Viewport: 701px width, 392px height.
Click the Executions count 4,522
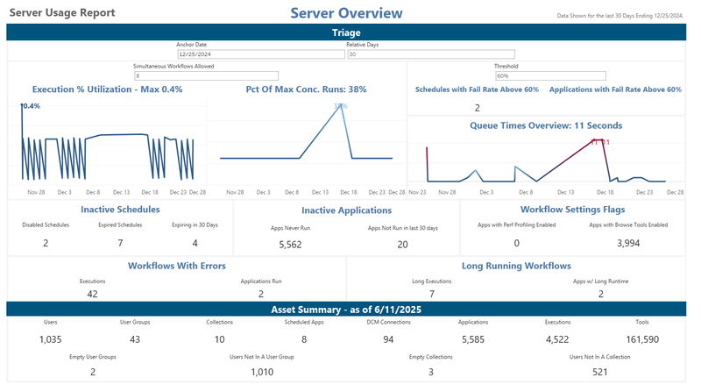(557, 339)
